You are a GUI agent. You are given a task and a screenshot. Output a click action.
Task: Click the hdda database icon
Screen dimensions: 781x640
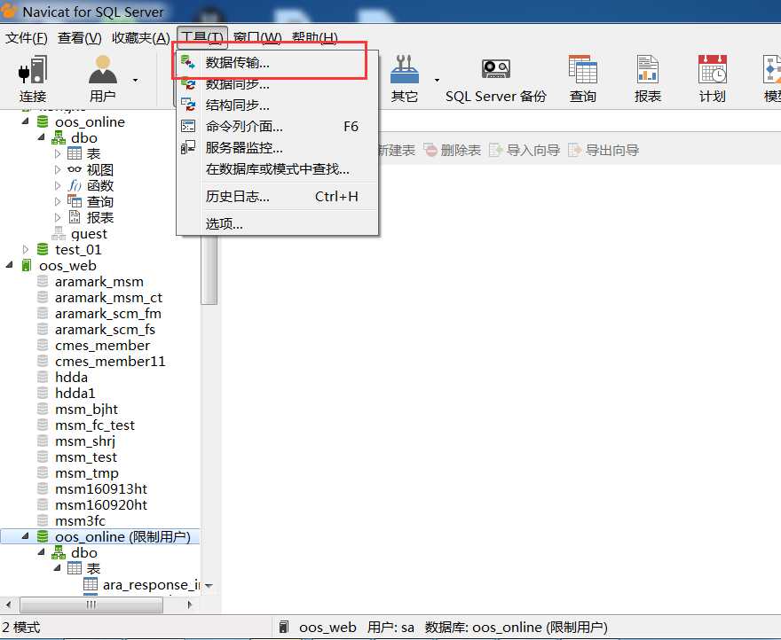43,377
